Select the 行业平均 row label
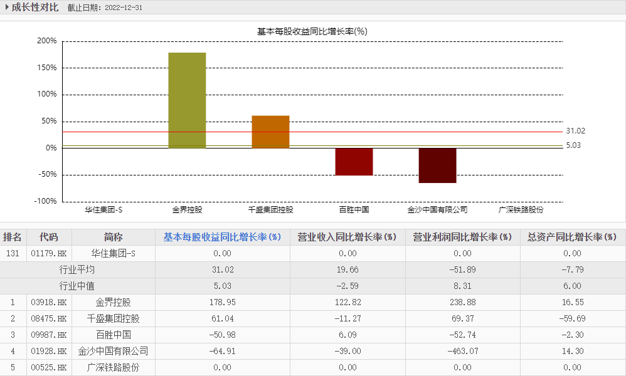626x376 pixels. (x=77, y=270)
